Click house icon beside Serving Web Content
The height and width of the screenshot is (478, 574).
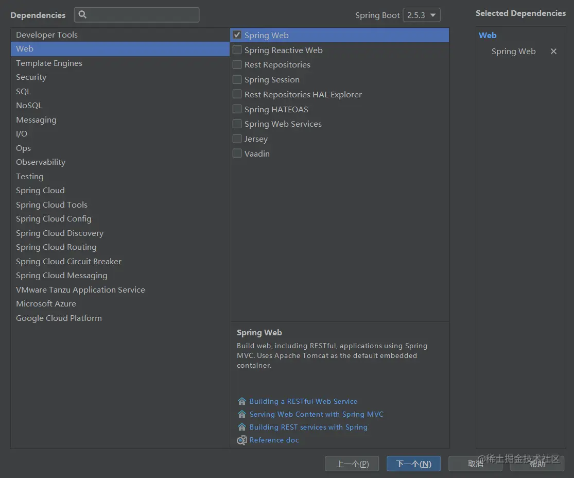pyautogui.click(x=241, y=414)
